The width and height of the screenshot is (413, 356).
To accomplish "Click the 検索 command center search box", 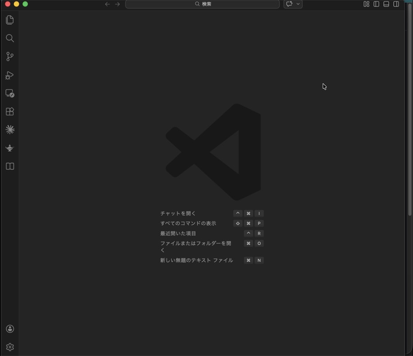I will tap(202, 4).
